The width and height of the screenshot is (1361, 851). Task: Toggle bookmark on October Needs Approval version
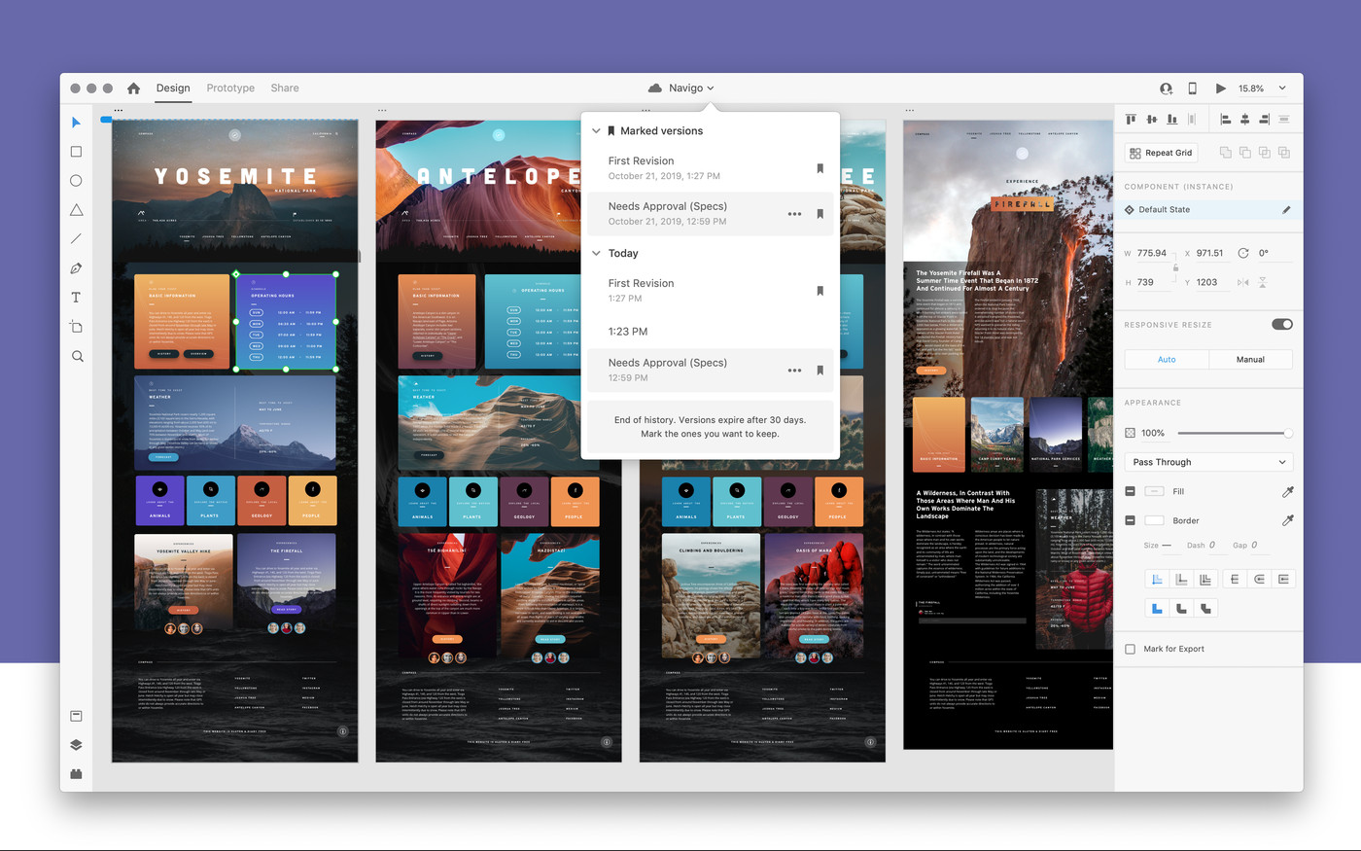coord(820,214)
